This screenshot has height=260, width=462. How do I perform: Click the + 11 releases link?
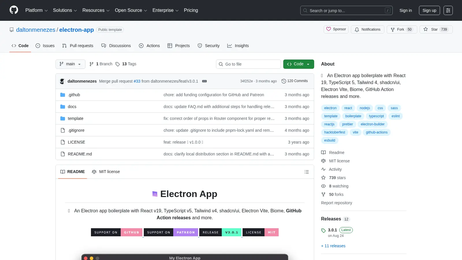(333, 246)
